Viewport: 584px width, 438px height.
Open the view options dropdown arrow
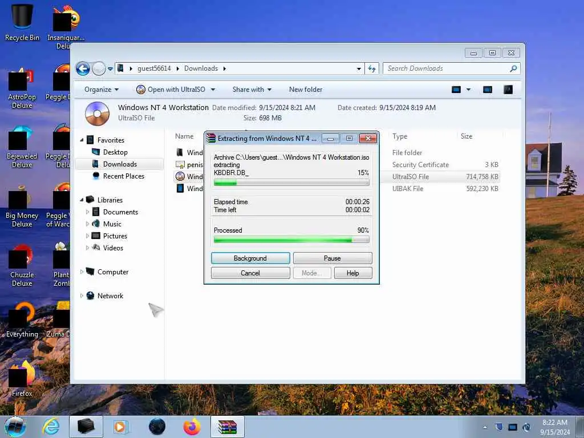pos(469,90)
